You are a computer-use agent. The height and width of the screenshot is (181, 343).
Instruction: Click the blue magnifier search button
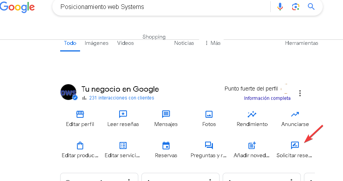point(311,7)
